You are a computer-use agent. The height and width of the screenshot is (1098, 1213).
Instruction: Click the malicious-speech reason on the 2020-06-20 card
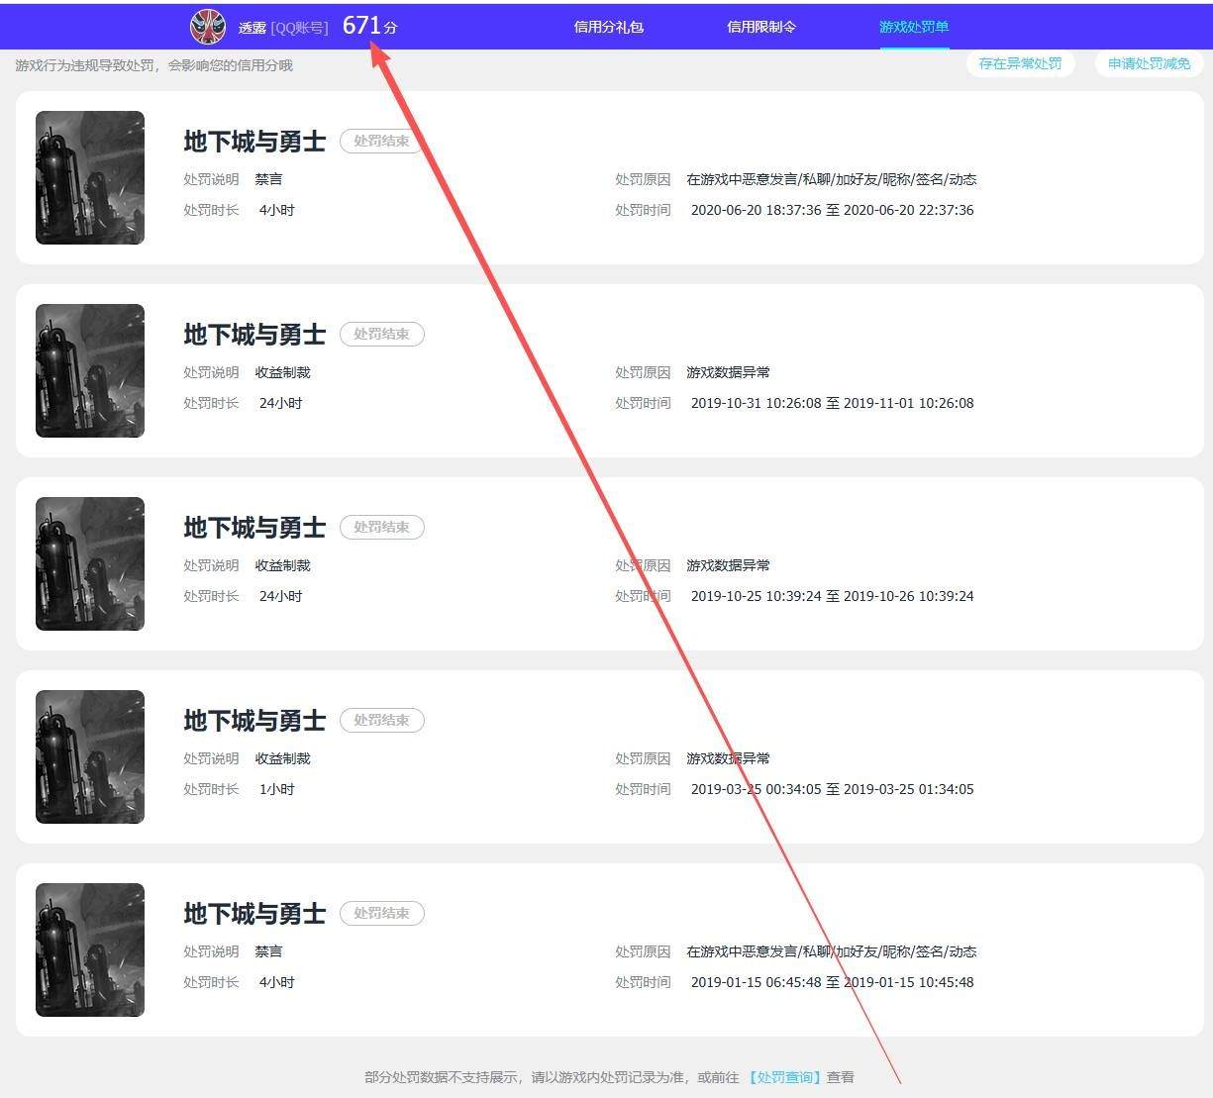click(x=832, y=179)
